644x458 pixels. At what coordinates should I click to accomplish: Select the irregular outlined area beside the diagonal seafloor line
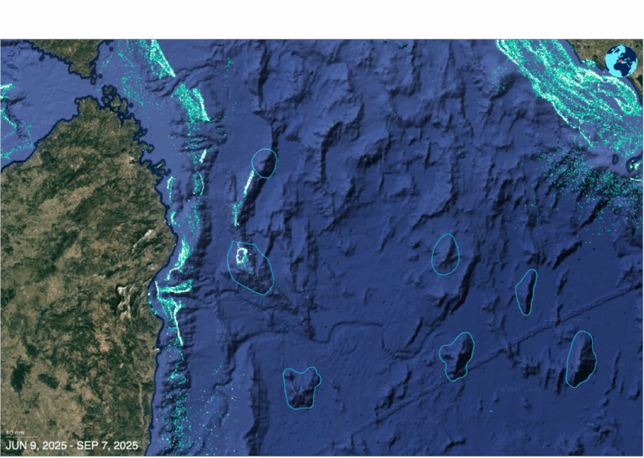pyautogui.click(x=457, y=356)
